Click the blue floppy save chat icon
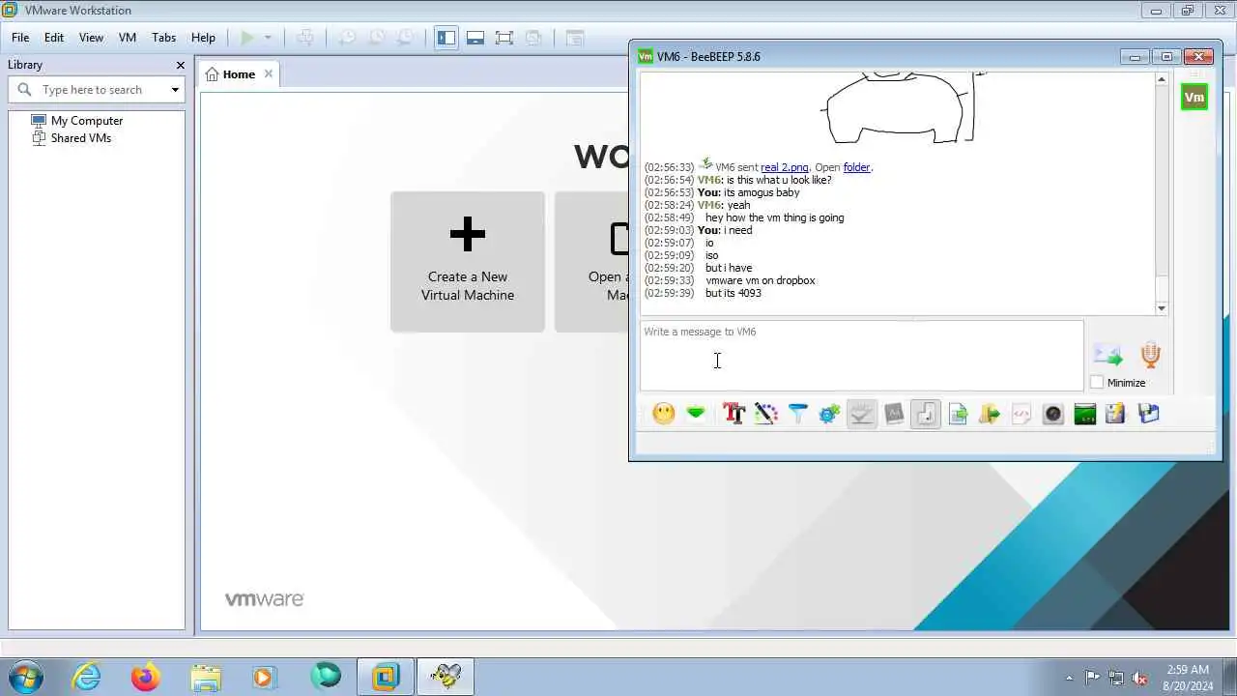The width and height of the screenshot is (1237, 696). (x=1148, y=414)
